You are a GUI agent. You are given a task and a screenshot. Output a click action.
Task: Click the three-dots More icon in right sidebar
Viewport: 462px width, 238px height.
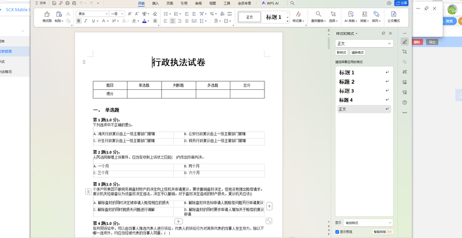click(x=405, y=112)
